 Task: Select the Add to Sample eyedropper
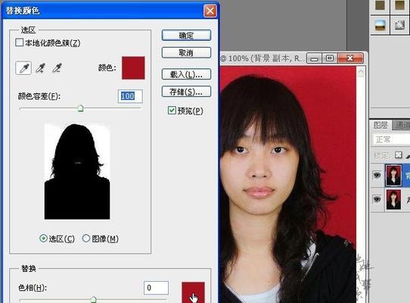(41, 68)
